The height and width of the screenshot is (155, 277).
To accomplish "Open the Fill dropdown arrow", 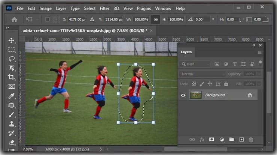I will click(259, 84).
